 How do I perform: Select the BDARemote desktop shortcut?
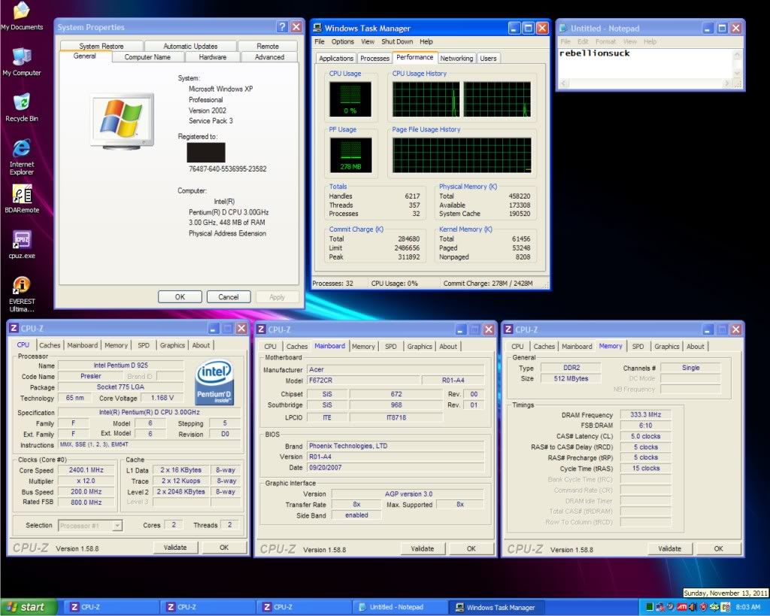pyautogui.click(x=22, y=199)
